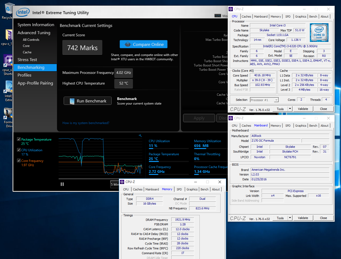Open Profiles in XTU sidebar

pyautogui.click(x=25, y=75)
